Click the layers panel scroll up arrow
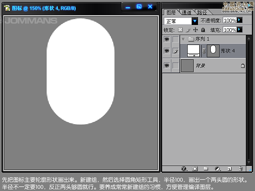The width and height of the screenshot is (255, 191). point(249,38)
